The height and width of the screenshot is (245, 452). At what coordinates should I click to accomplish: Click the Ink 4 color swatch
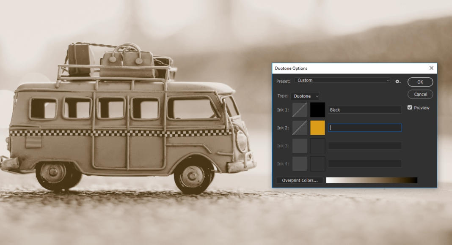pyautogui.click(x=317, y=163)
